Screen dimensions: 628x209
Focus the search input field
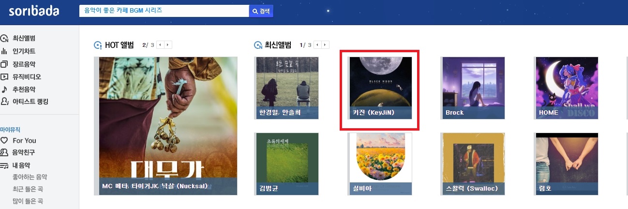pyautogui.click(x=164, y=11)
